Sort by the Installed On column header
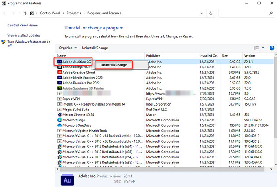The width and height of the screenshot is (277, 187). tap(209, 55)
